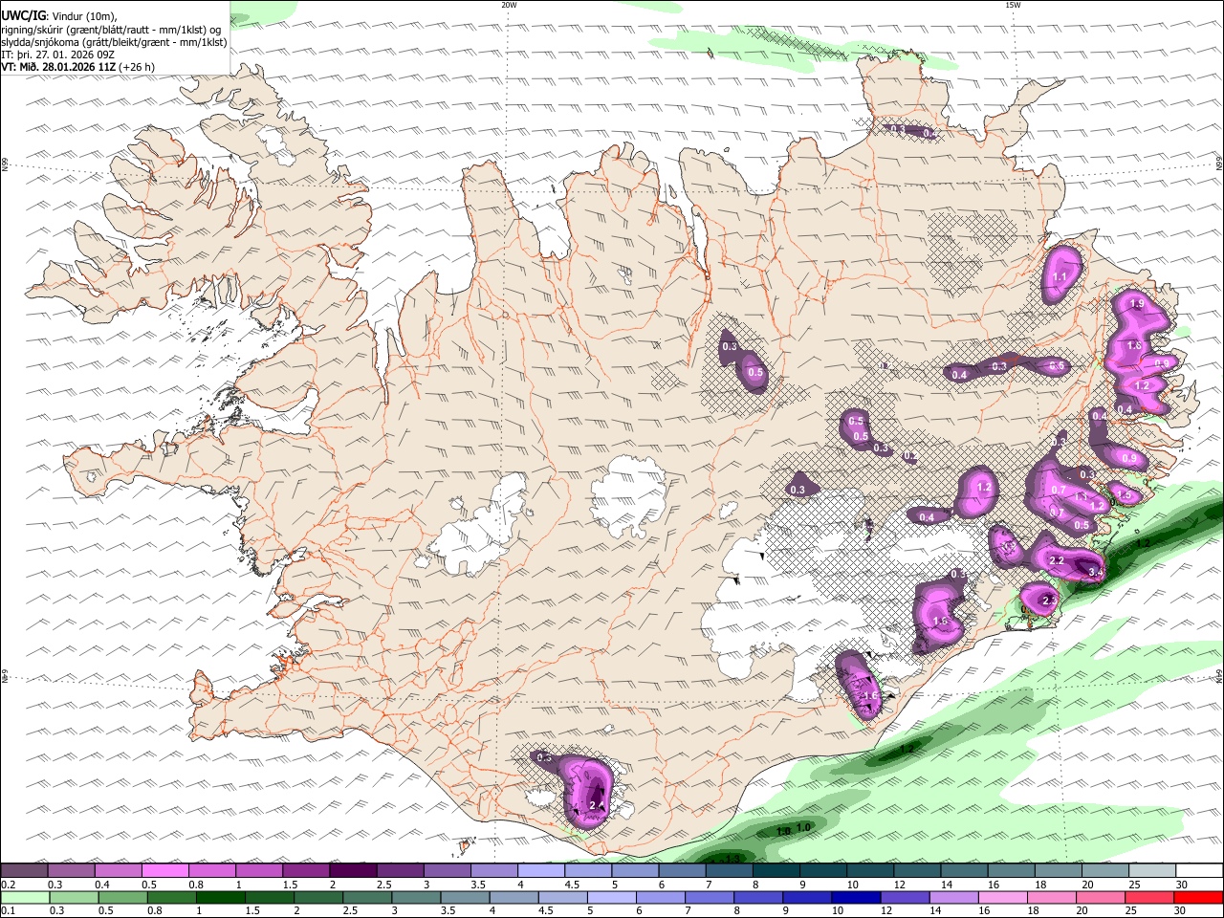Pick the pale grey 25 swatch in upper scale
Image resolution: width=1224 pixels, height=918 pixels.
(1152, 871)
